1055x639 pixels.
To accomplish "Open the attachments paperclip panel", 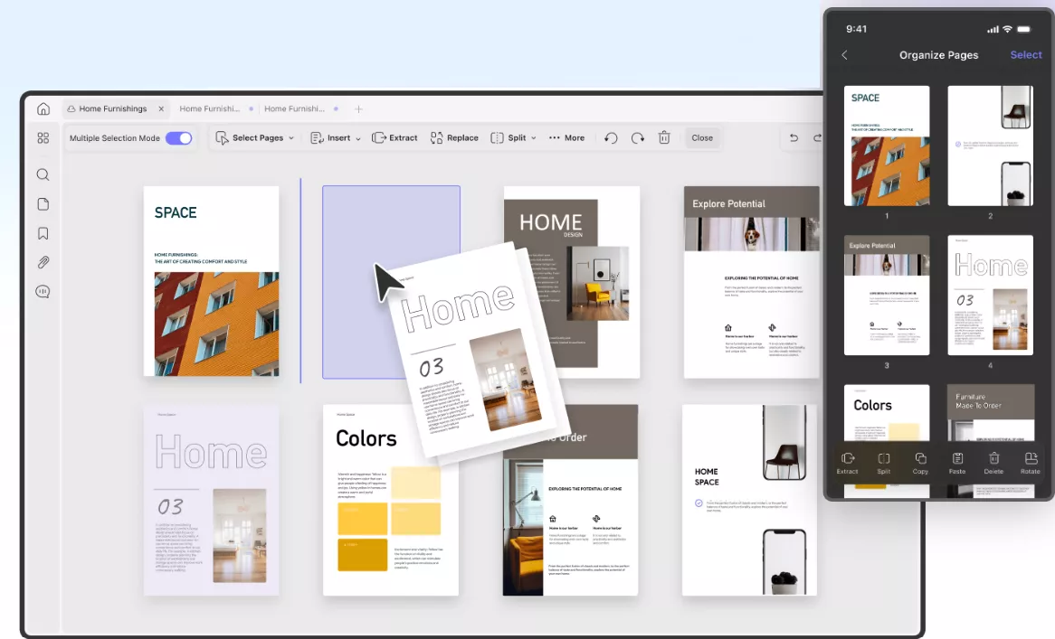I will click(43, 262).
